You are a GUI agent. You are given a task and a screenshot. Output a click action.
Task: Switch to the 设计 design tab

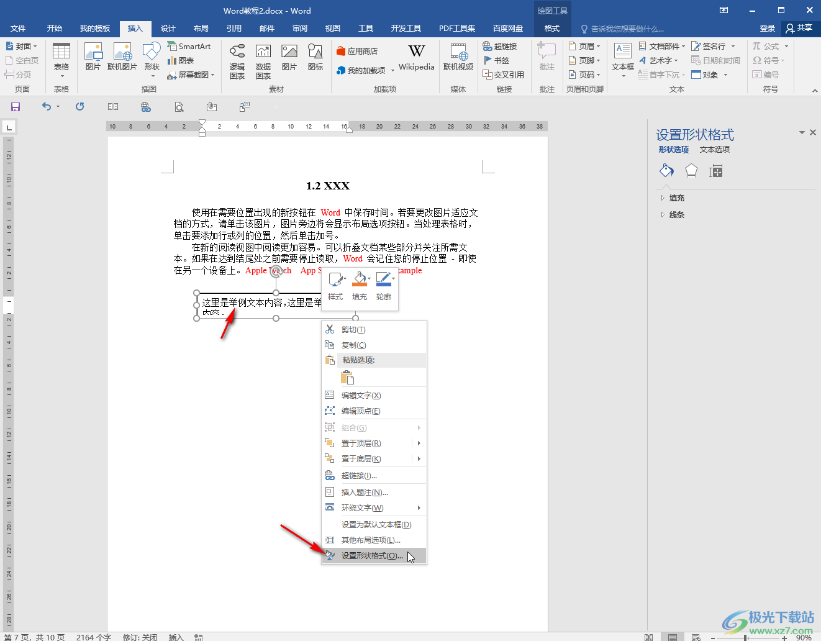click(168, 29)
